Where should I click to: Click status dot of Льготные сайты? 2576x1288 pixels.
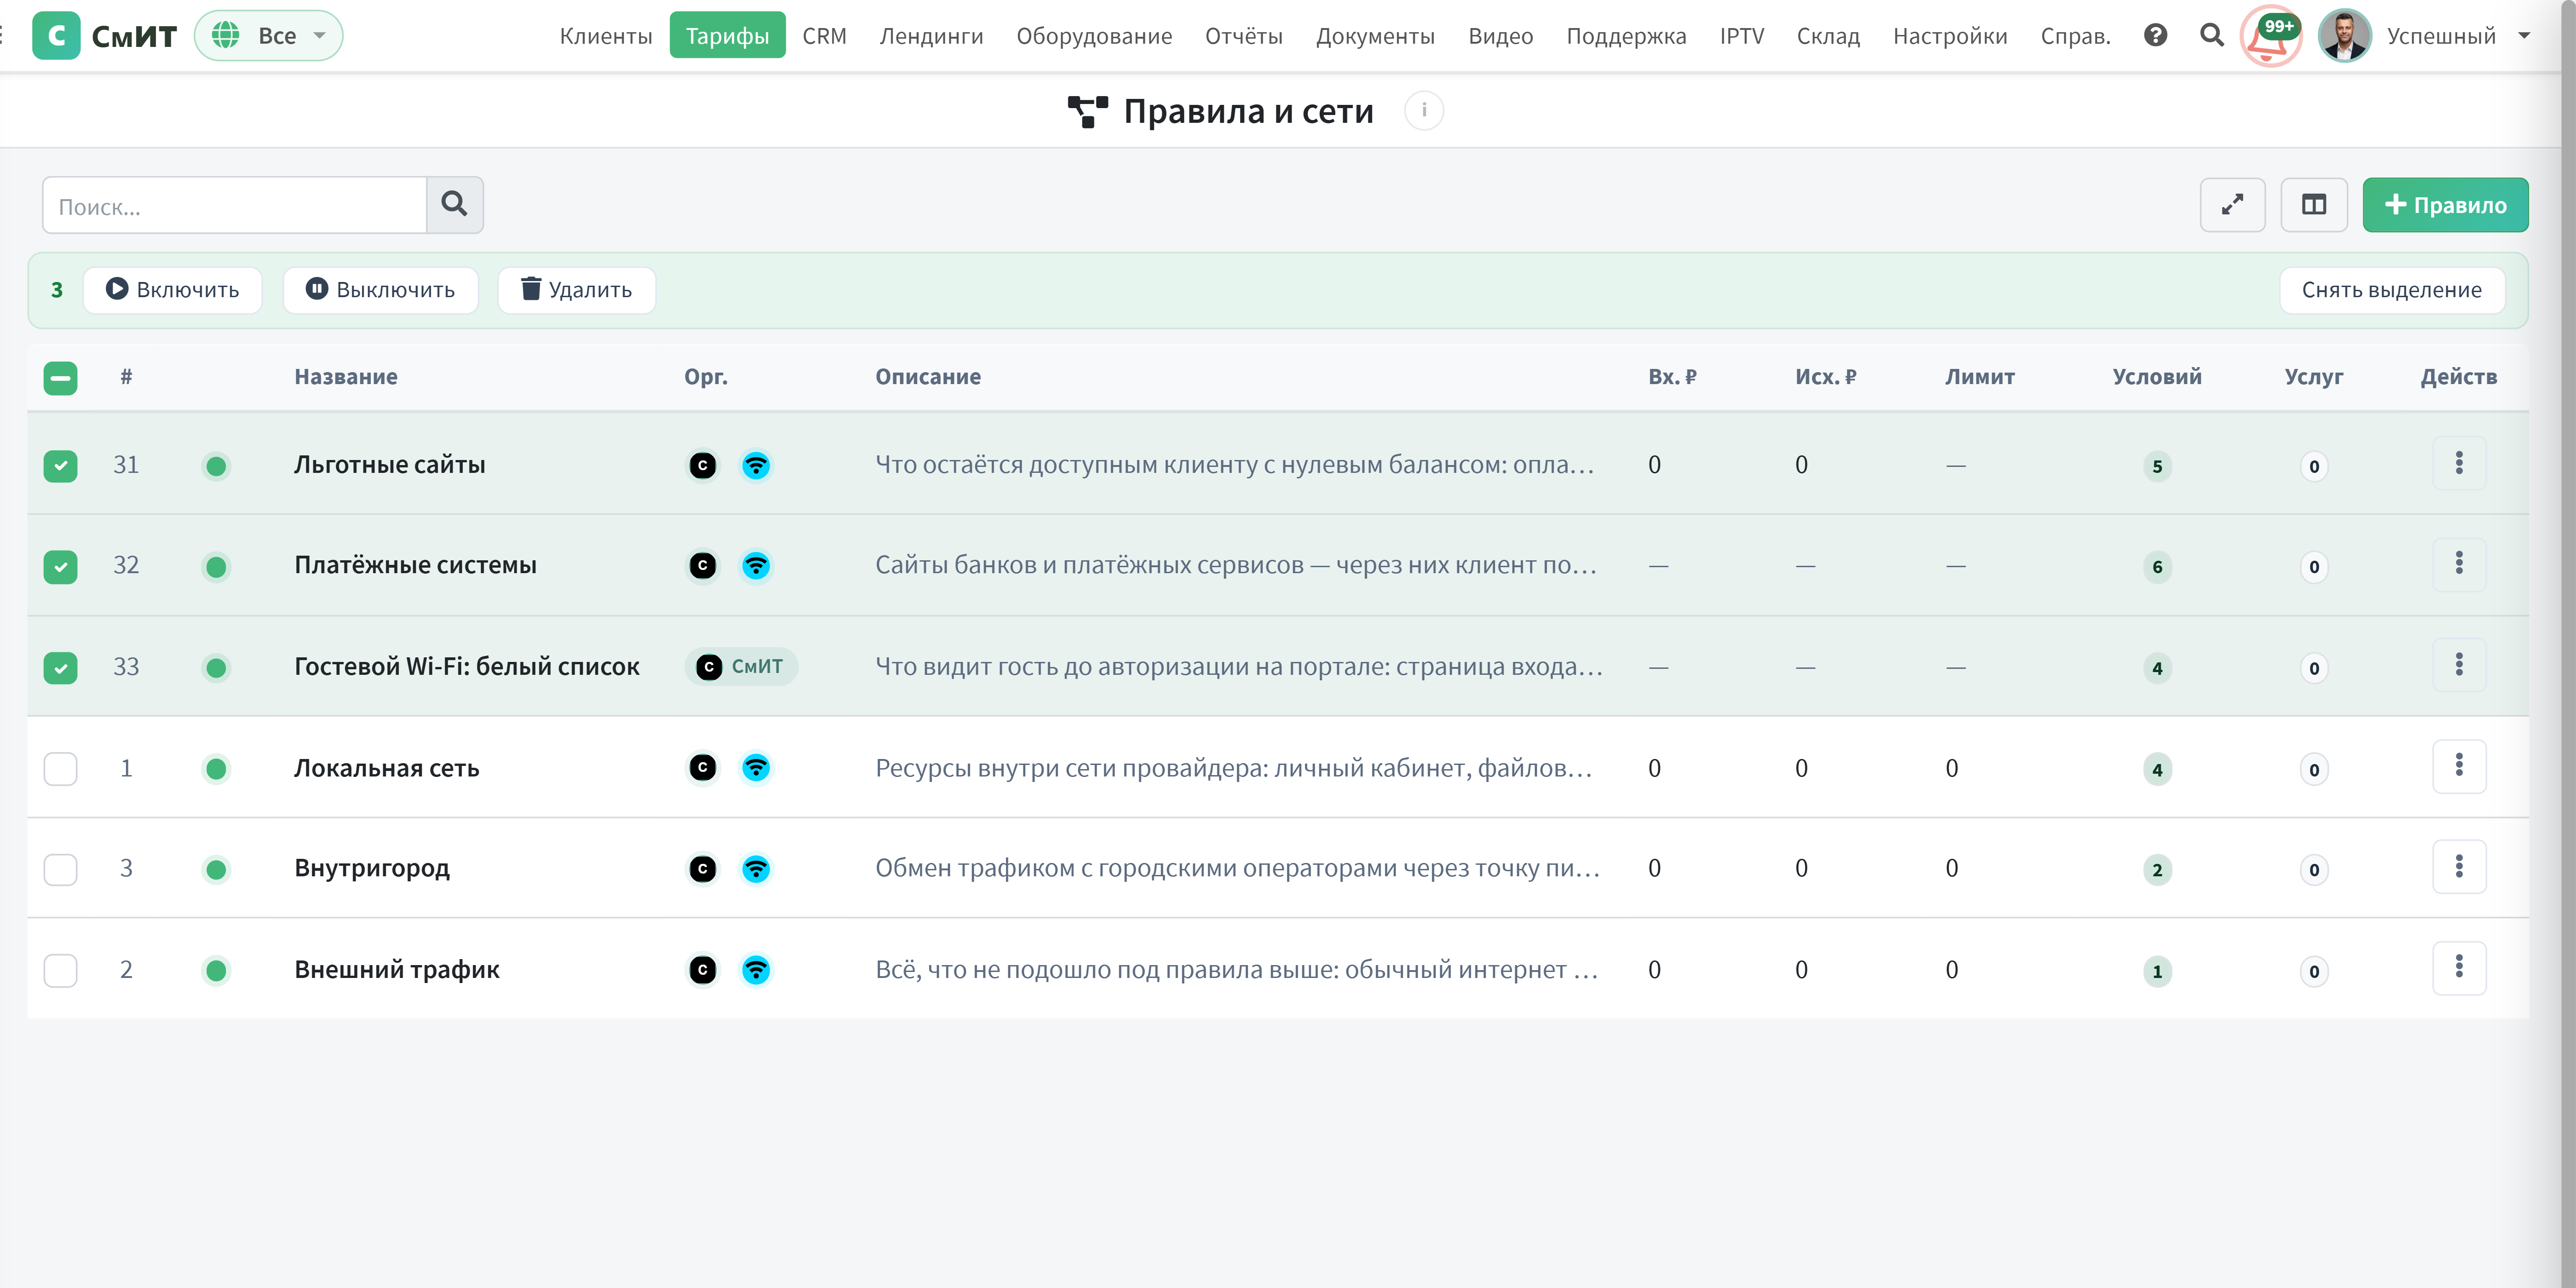[216, 466]
